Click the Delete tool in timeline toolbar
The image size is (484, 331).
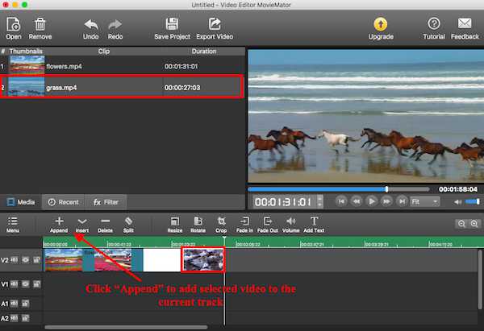105,225
